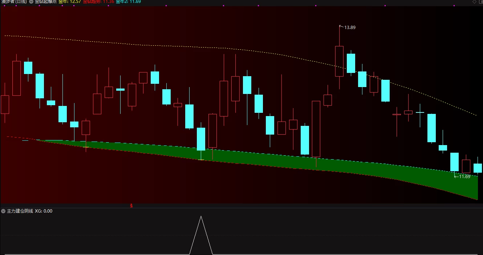Click the red 金钻趋势: 11.36 value label
This screenshot has height=255, width=483.
point(98,1)
